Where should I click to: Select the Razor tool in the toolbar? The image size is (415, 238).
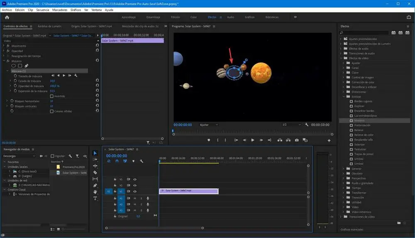tap(95, 172)
